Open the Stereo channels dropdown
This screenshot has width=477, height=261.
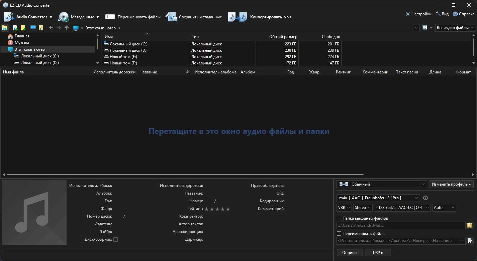363,208
